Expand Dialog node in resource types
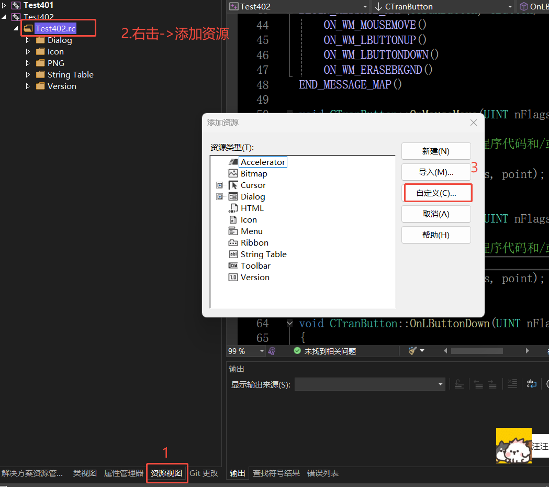Viewport: 549px width, 487px height. click(219, 196)
